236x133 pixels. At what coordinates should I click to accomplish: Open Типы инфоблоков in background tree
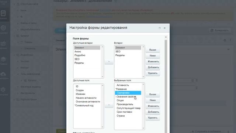coord(30,74)
